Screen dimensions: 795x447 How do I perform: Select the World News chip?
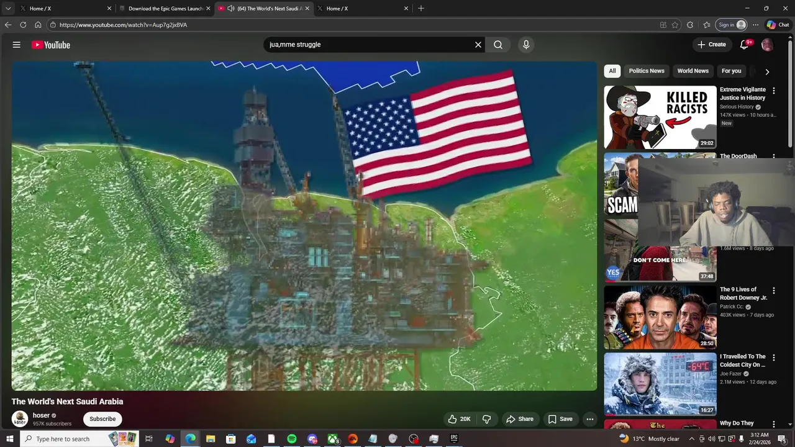click(693, 71)
